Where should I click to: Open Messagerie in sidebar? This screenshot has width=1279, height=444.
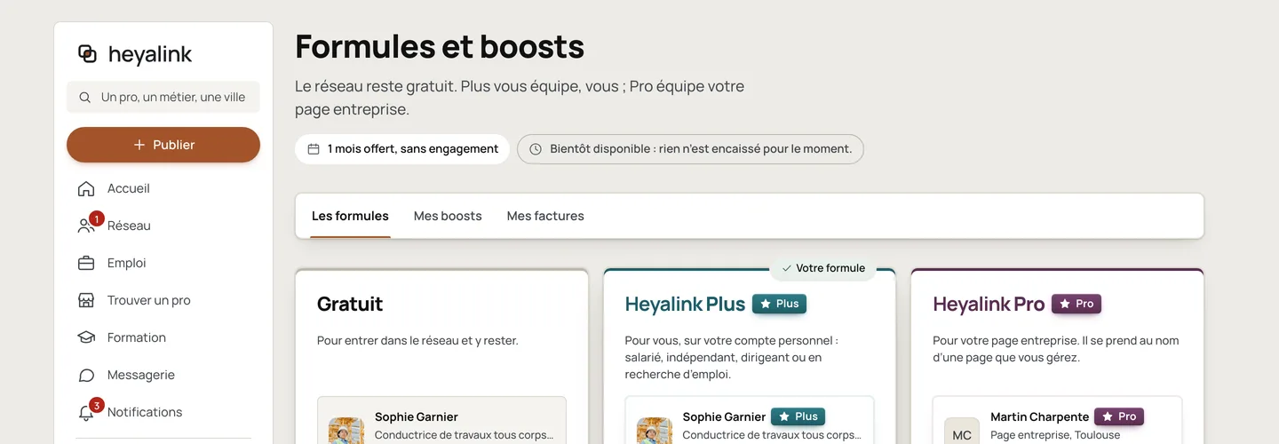coord(163,375)
